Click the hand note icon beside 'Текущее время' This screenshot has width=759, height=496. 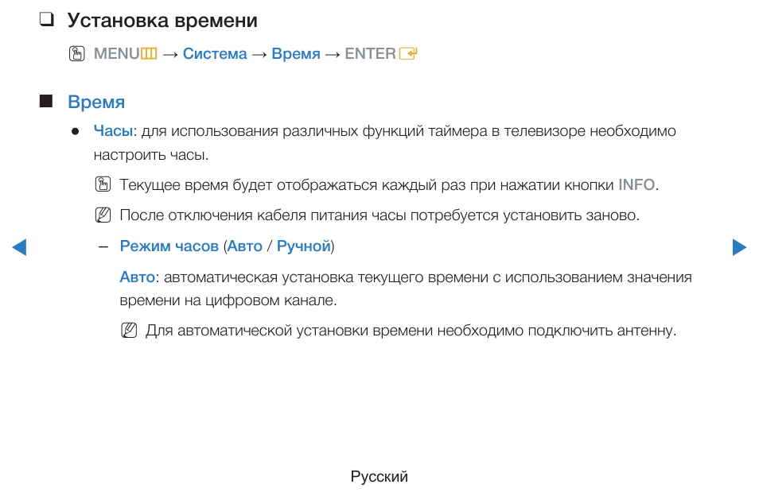[101, 185]
